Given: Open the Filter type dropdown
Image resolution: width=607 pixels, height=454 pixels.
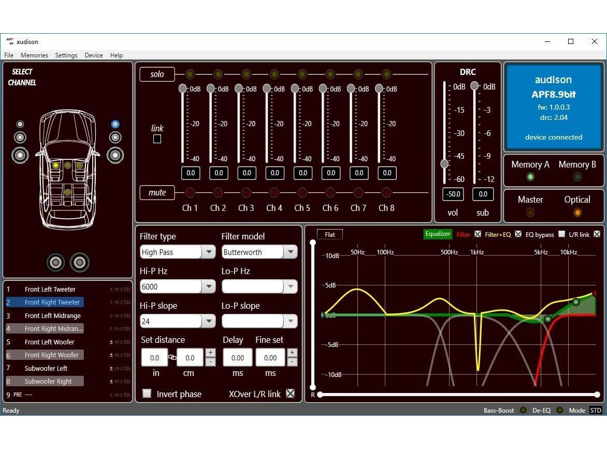Looking at the screenshot, I should tap(208, 252).
